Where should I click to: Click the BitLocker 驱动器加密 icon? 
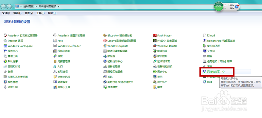(105, 36)
